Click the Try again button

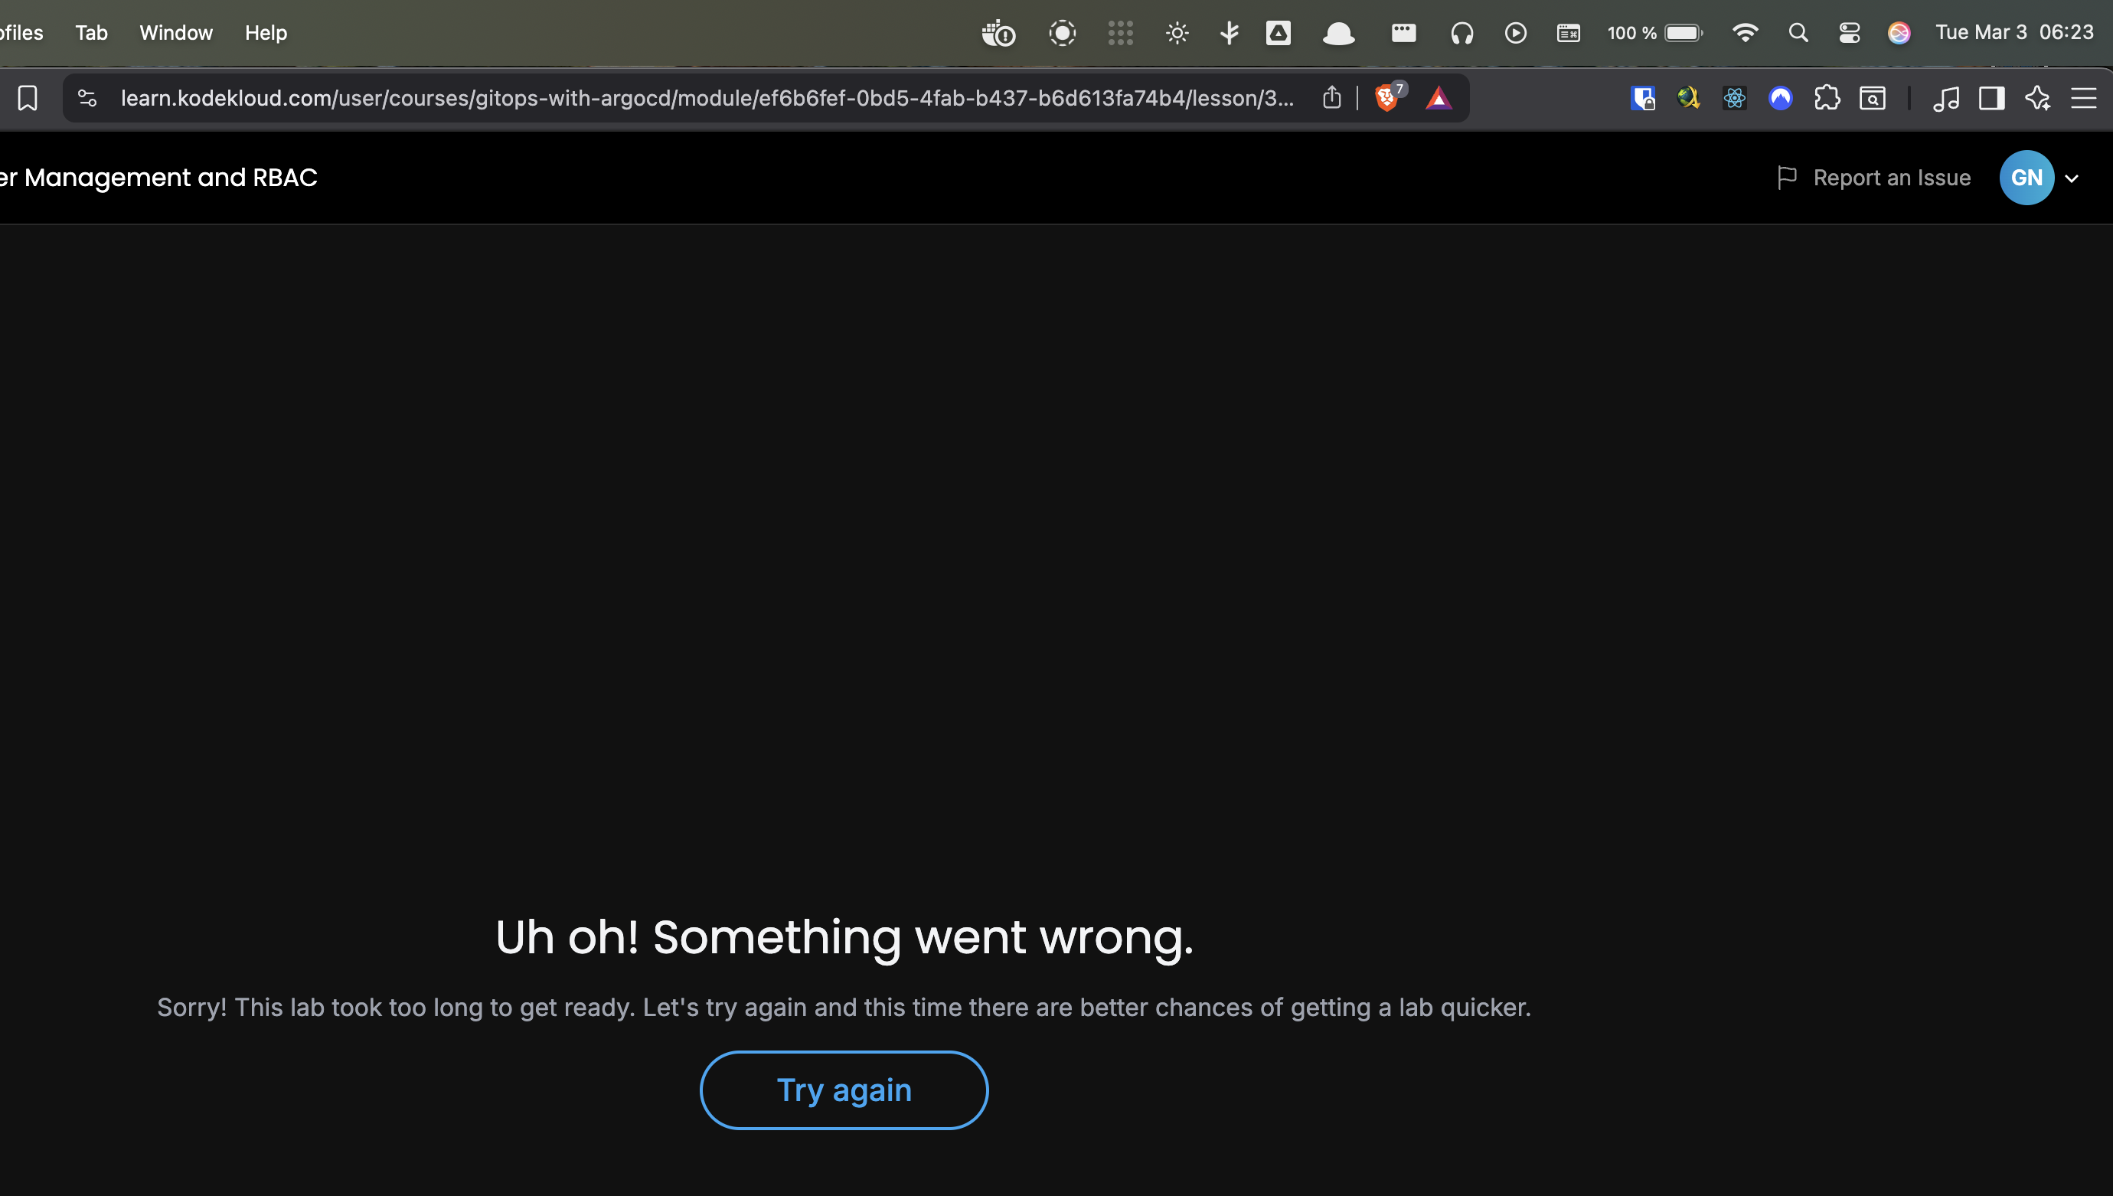click(844, 1090)
